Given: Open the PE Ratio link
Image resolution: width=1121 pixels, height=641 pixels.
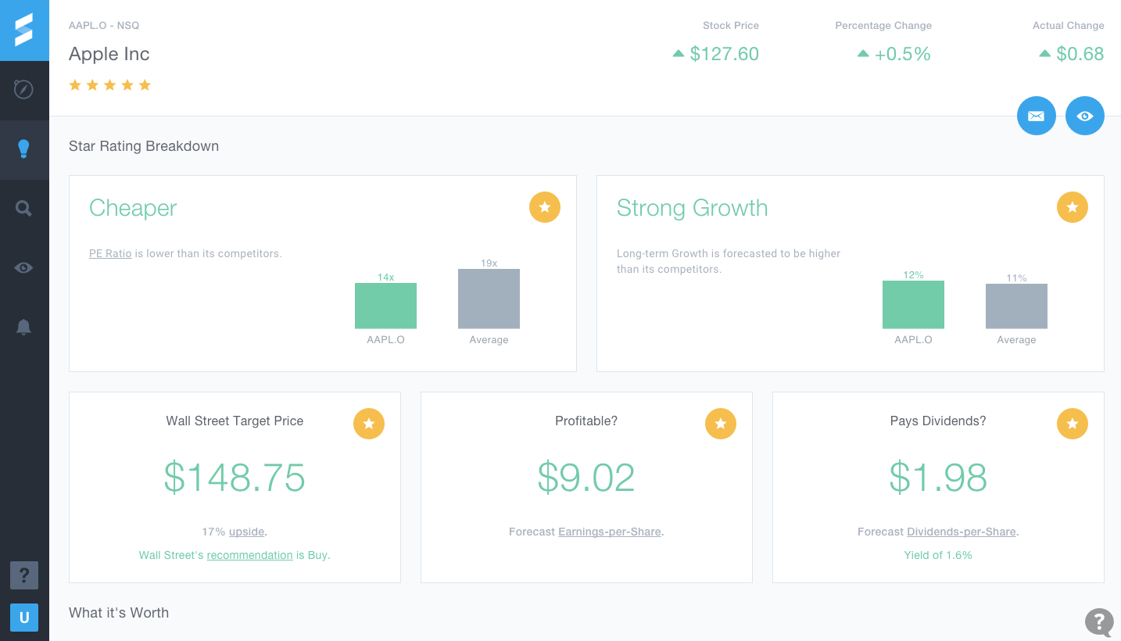Looking at the screenshot, I should [x=110, y=253].
